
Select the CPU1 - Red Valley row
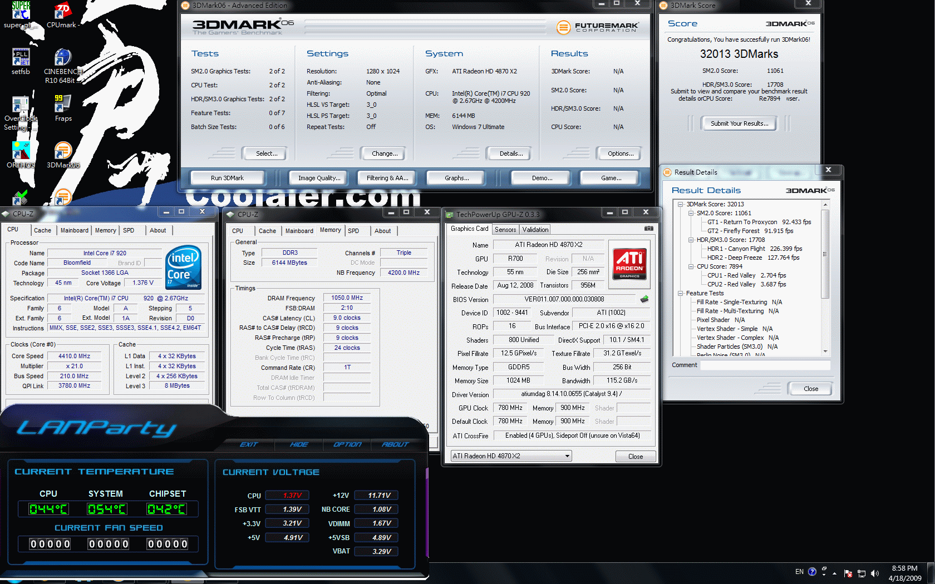[x=746, y=275]
